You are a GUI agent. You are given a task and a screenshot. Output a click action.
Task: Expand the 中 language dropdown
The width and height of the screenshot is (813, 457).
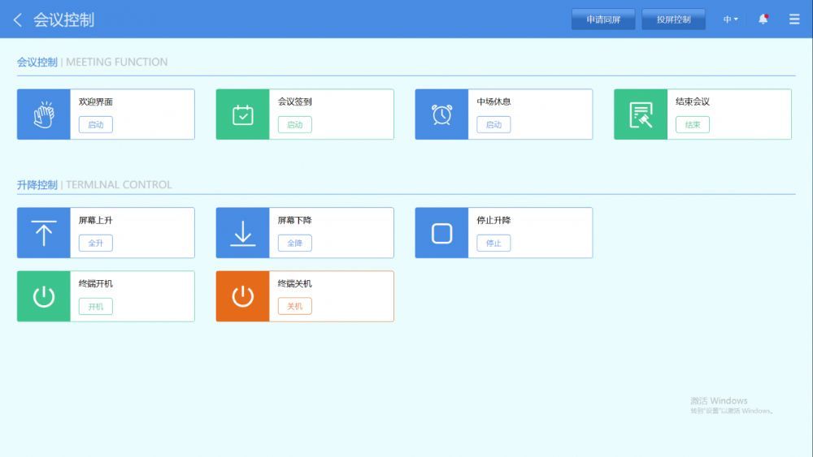point(730,19)
